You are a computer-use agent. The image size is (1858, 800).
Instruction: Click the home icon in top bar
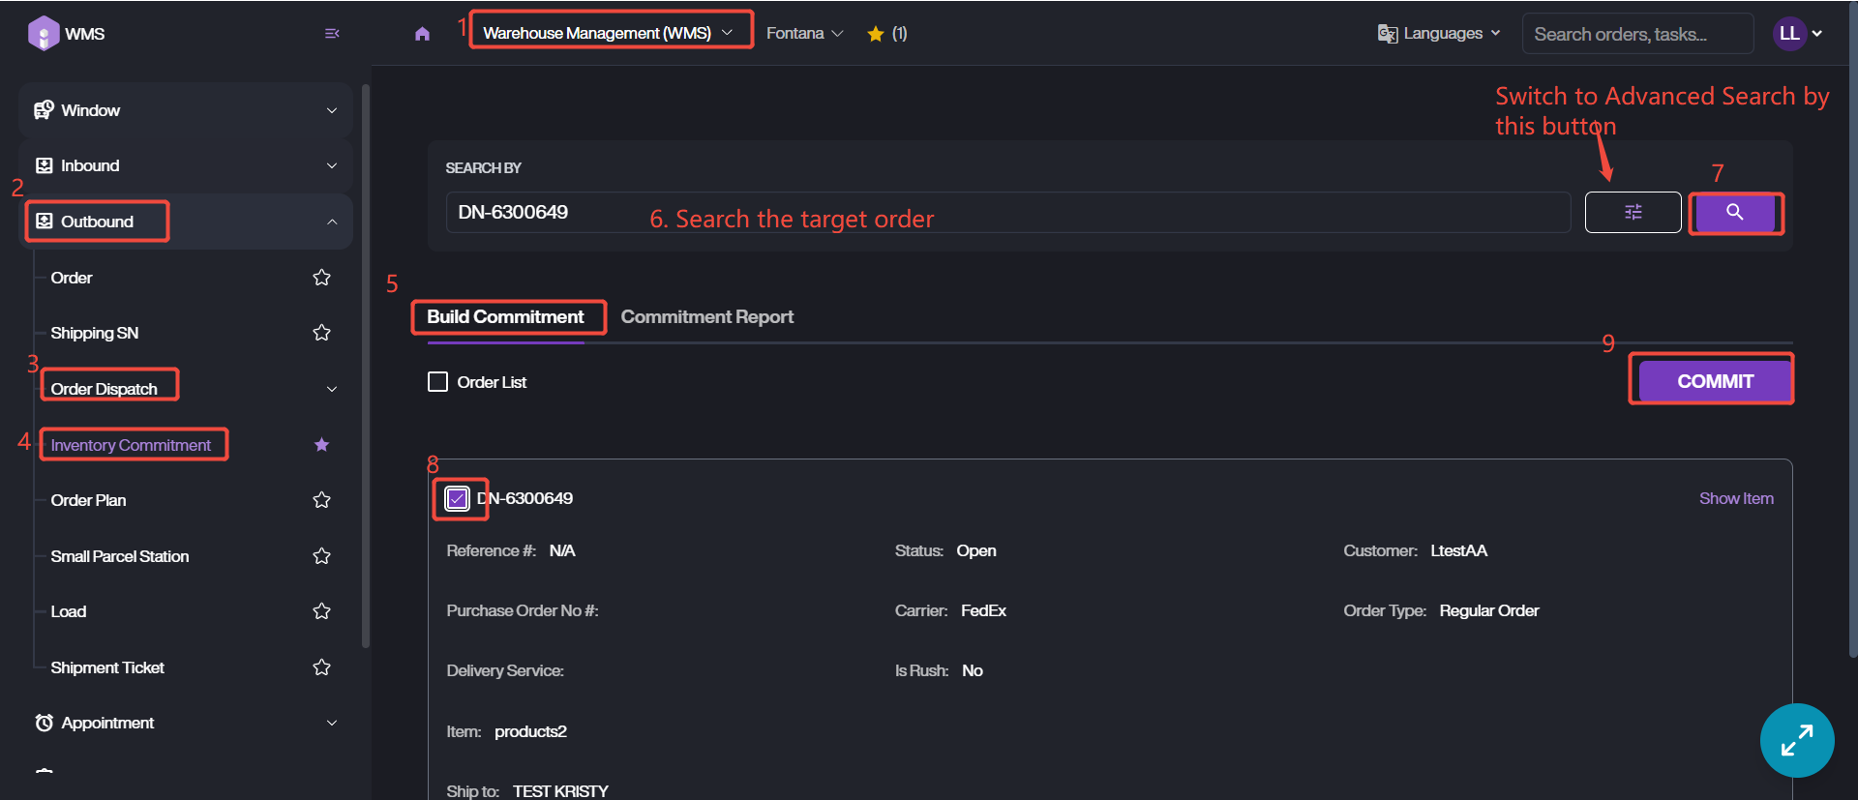[422, 34]
